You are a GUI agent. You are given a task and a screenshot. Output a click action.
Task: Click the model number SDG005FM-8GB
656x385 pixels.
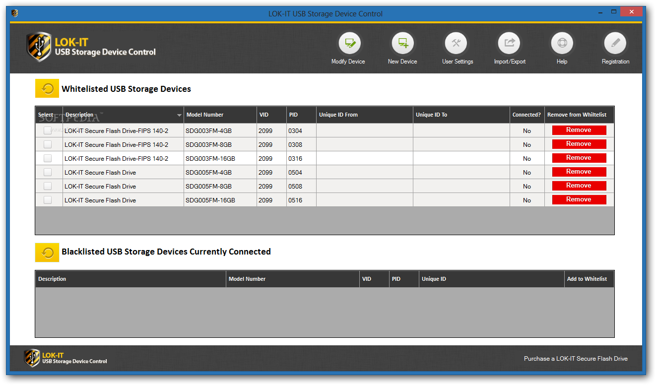coord(208,187)
